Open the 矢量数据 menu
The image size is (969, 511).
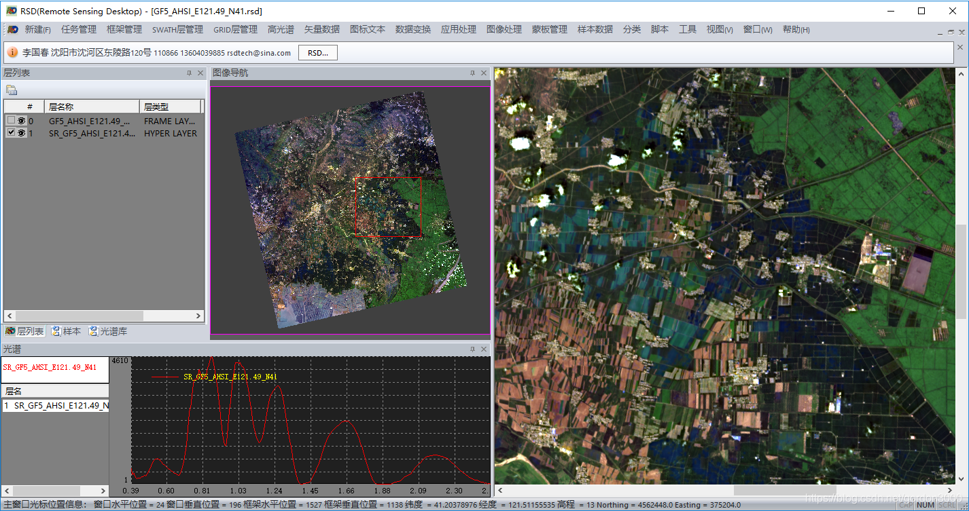click(x=322, y=30)
